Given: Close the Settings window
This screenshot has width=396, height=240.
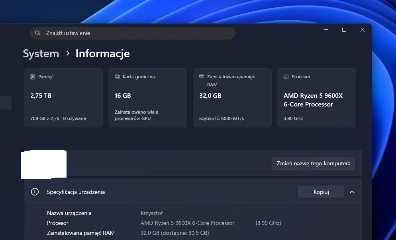Looking at the screenshot, I should pyautogui.click(x=363, y=30).
